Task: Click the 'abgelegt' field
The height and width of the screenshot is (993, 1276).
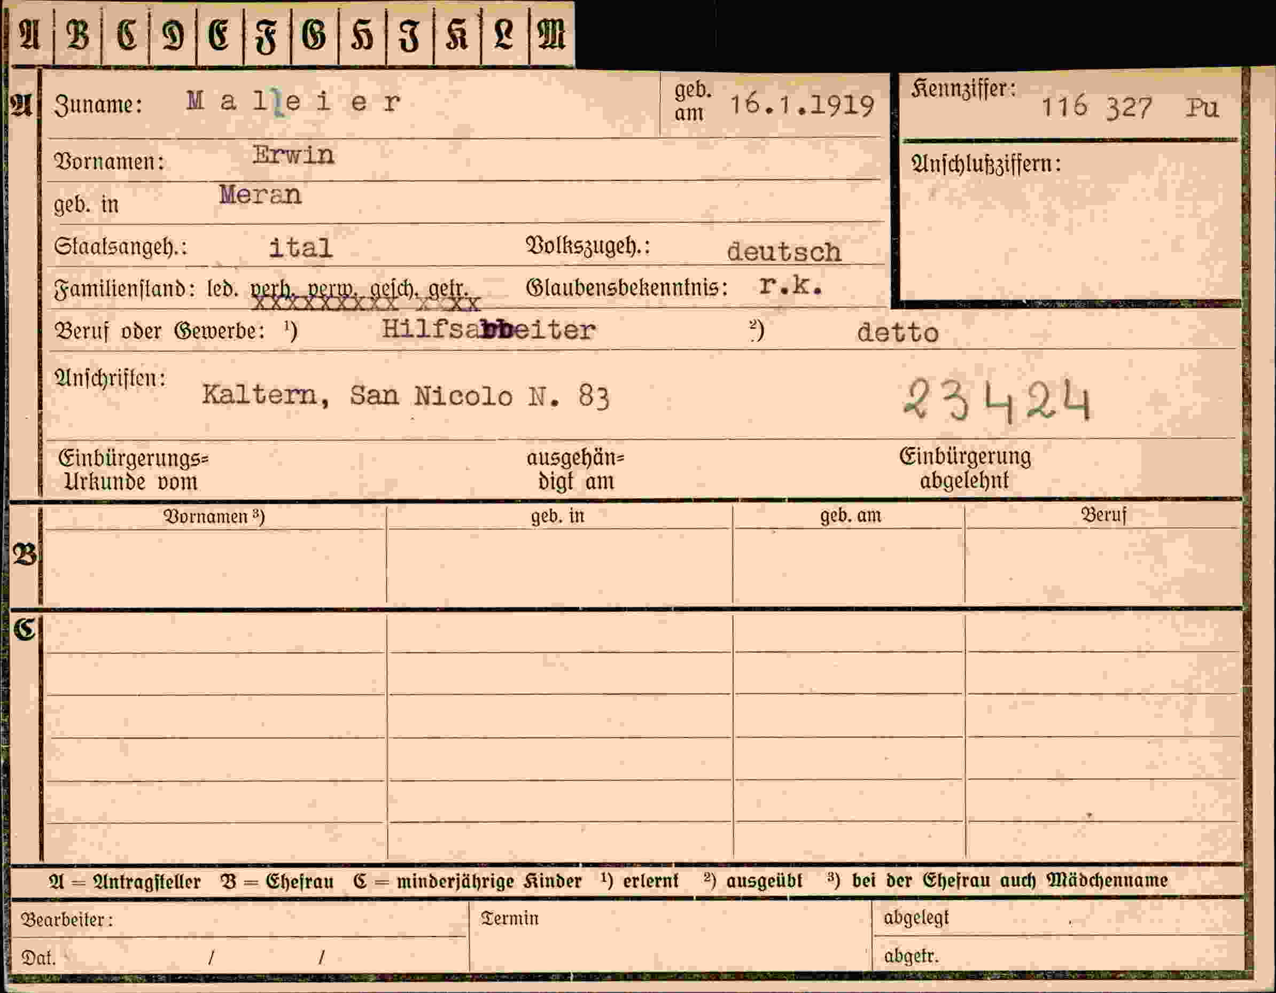Action: pos(1059,918)
